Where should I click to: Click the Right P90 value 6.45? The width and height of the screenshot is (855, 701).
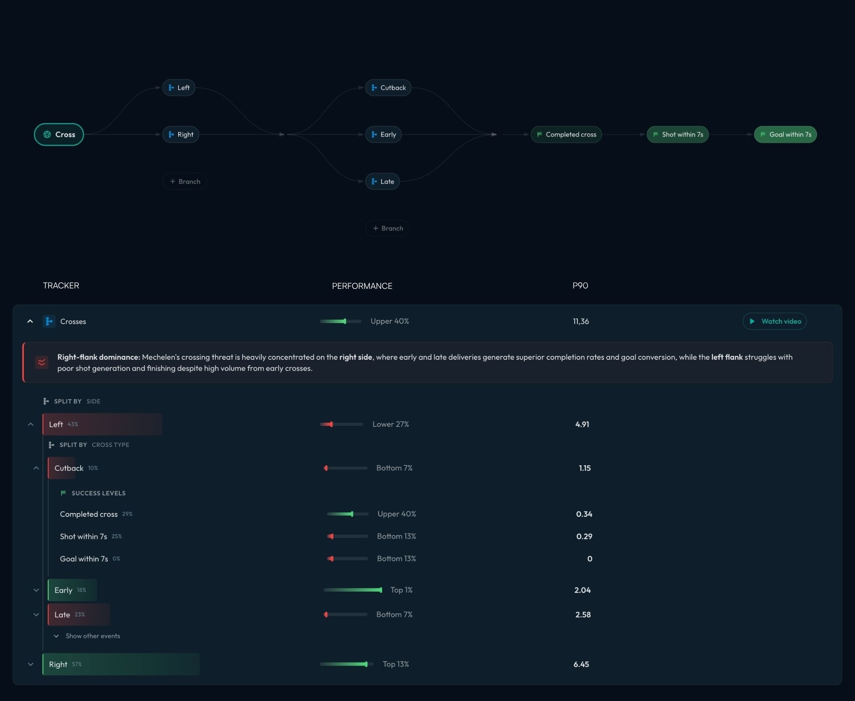pos(581,664)
